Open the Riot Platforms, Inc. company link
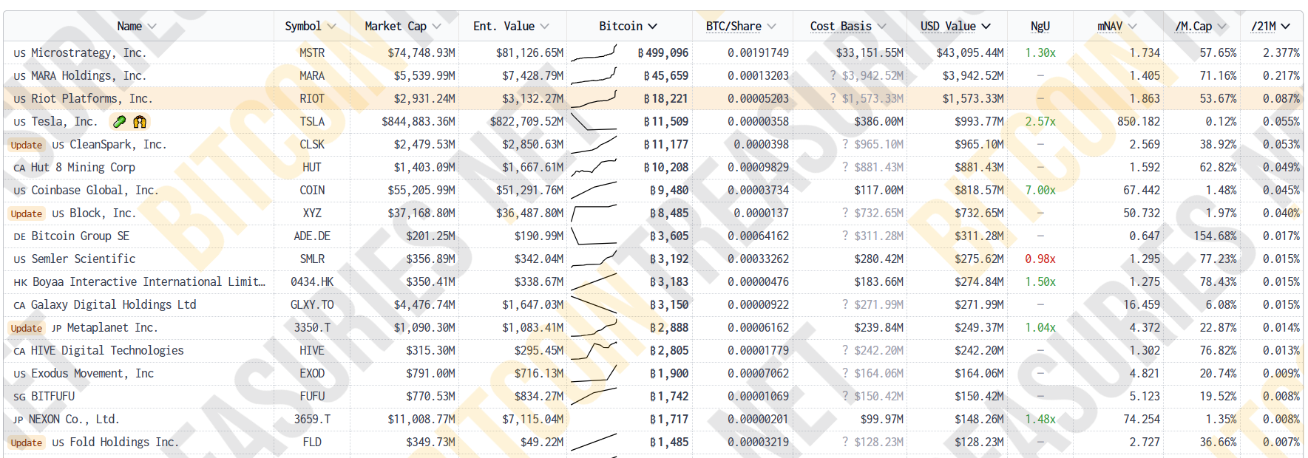The width and height of the screenshot is (1308, 458). [x=92, y=98]
